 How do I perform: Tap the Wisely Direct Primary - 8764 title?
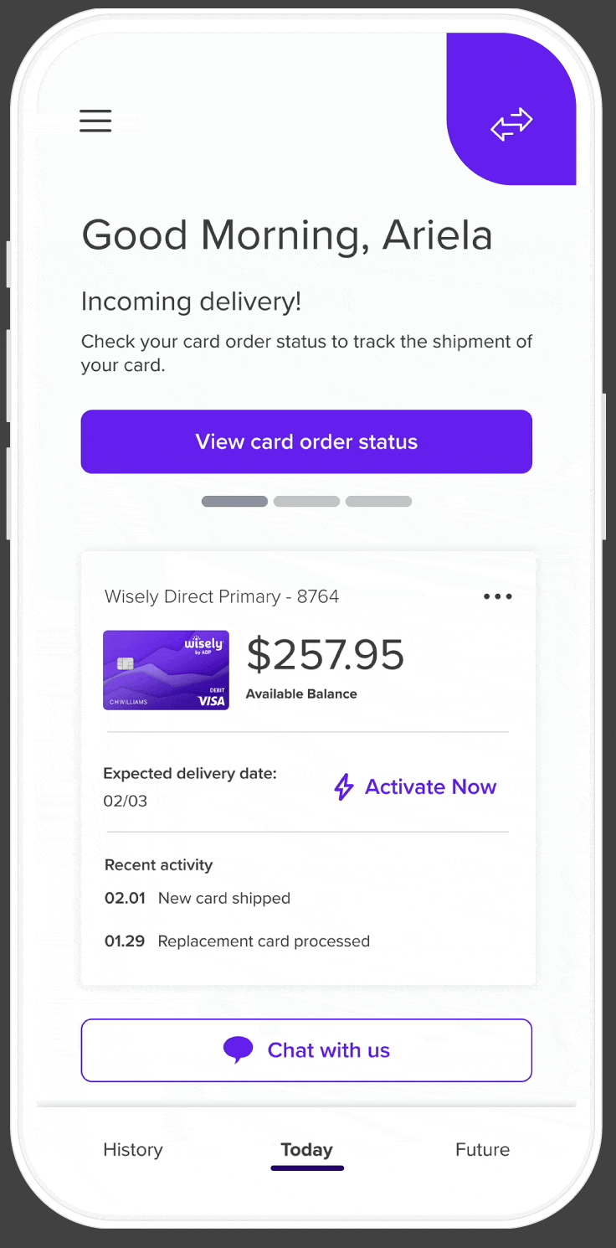(222, 596)
